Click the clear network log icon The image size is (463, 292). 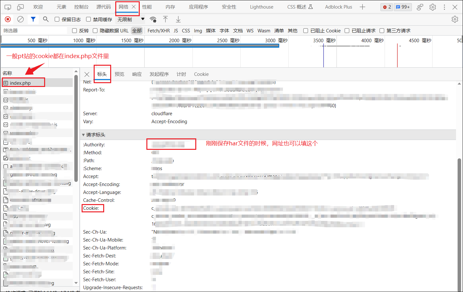coord(20,19)
